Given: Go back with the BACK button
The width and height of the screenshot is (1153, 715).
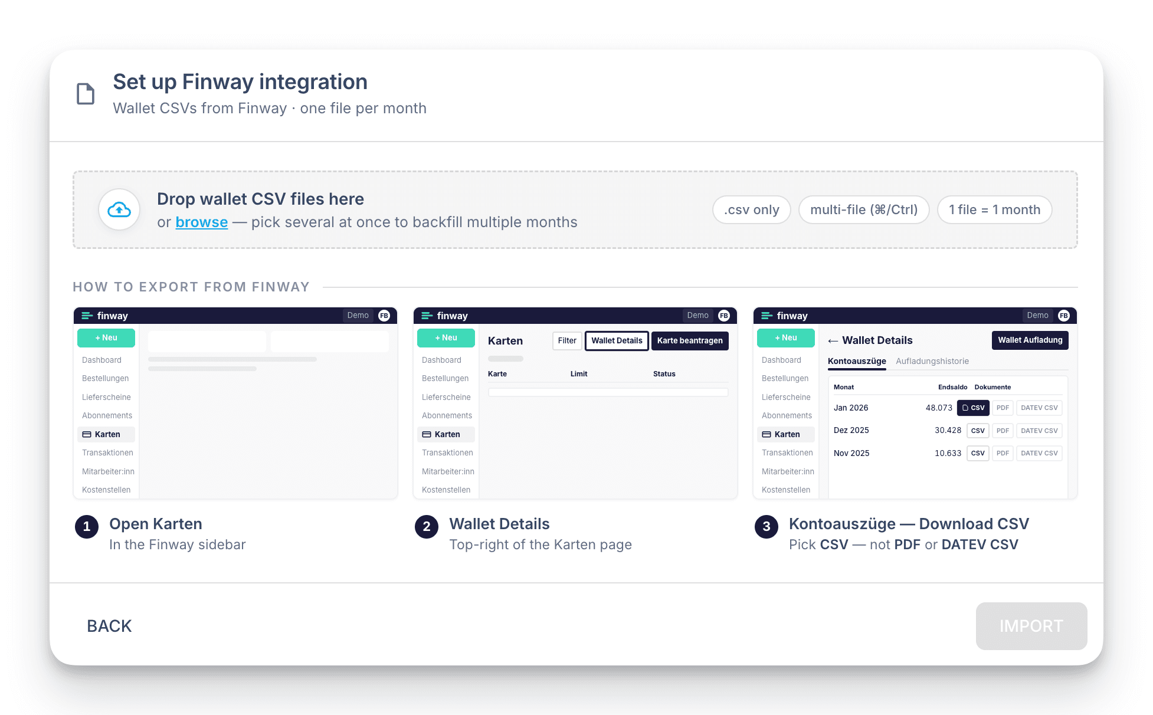Looking at the screenshot, I should 109,626.
